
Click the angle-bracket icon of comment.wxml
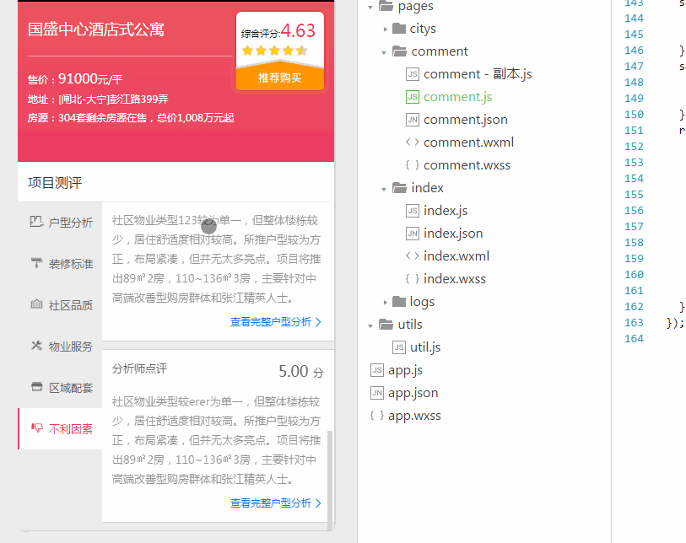click(x=412, y=142)
